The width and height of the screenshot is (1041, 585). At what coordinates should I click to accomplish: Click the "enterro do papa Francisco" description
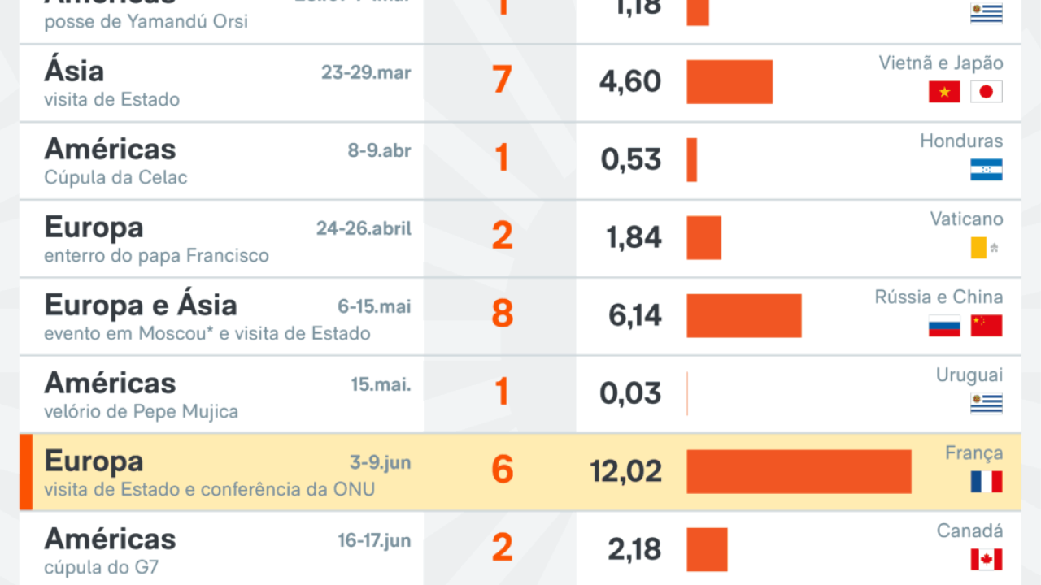(156, 256)
